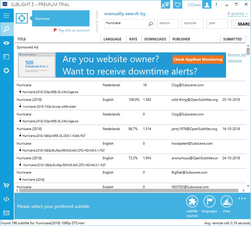This screenshot has height=226, width=251.
Task: Click the episode input field
Action: (x=192, y=24)
